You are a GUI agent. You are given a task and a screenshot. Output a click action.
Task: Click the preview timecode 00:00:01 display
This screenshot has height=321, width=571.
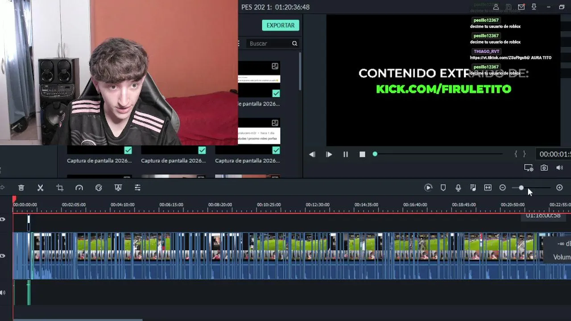[x=554, y=154]
